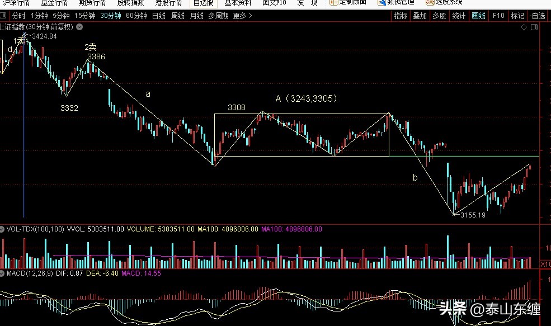Open the 多周期 multi-period view
This screenshot has height=326, width=551.
pyautogui.click(x=218, y=16)
